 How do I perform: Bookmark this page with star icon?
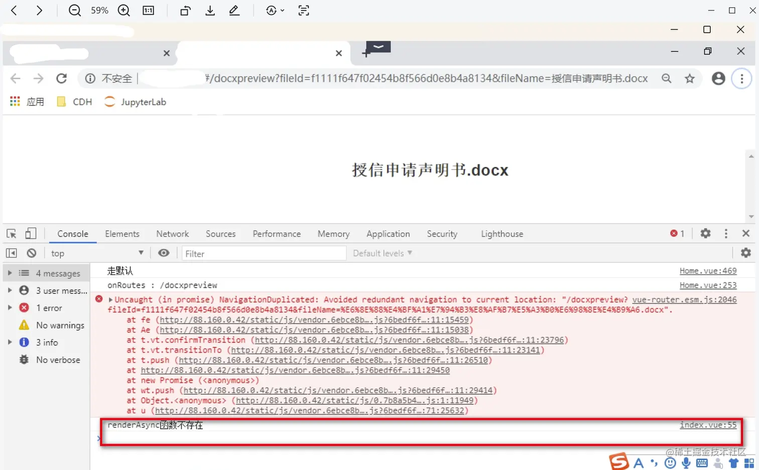tap(690, 78)
